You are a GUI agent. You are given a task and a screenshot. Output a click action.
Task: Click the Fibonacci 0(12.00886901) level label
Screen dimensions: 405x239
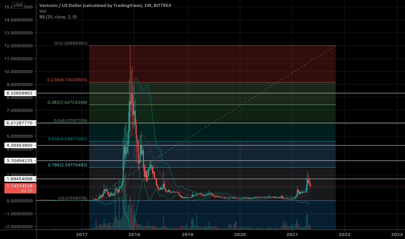point(71,43)
